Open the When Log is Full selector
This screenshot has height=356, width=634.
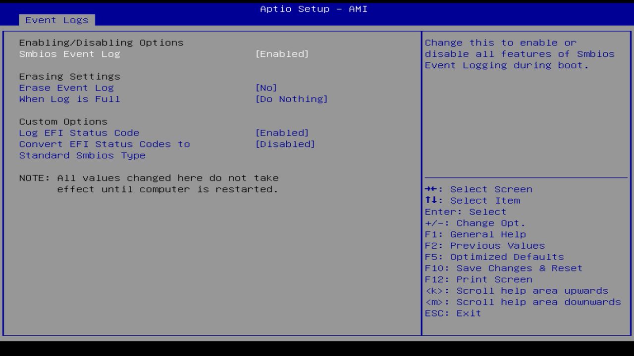click(69, 99)
